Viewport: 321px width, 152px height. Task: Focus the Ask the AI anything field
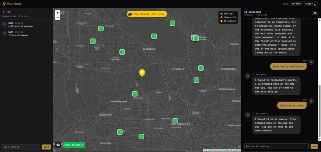(x=276, y=146)
